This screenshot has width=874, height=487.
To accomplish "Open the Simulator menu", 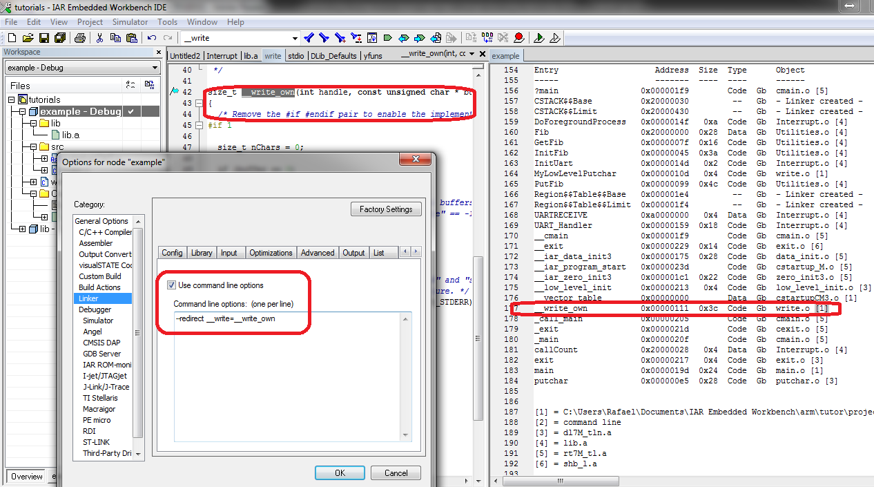I will pyautogui.click(x=130, y=22).
